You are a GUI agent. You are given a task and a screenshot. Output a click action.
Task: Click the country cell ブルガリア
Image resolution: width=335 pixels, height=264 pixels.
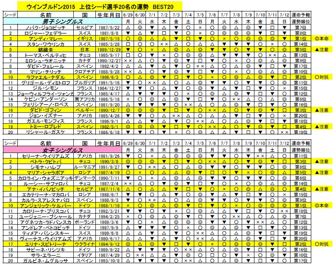point(85,83)
